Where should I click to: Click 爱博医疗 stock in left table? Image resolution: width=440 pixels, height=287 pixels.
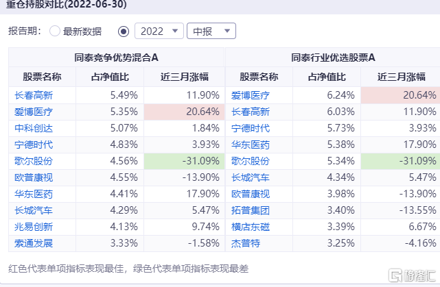34,111
